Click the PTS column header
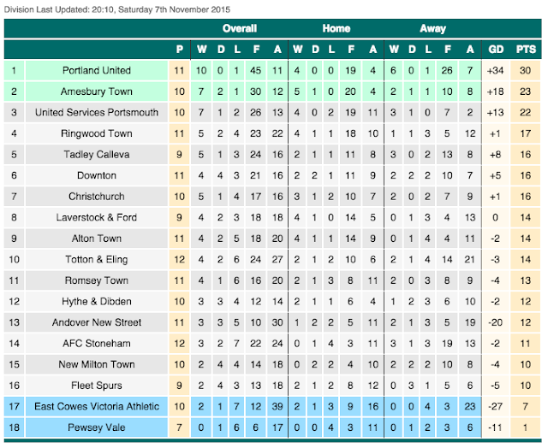548x448 pixels. click(x=526, y=50)
